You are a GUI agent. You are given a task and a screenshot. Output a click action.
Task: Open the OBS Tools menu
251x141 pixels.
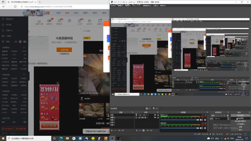pyautogui.click(x=155, y=6)
